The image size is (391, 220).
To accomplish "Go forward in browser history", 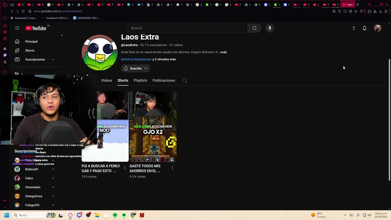I will coord(17,11).
